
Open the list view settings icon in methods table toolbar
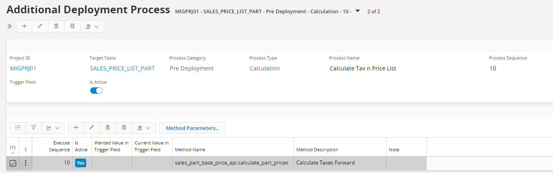[x=18, y=128]
